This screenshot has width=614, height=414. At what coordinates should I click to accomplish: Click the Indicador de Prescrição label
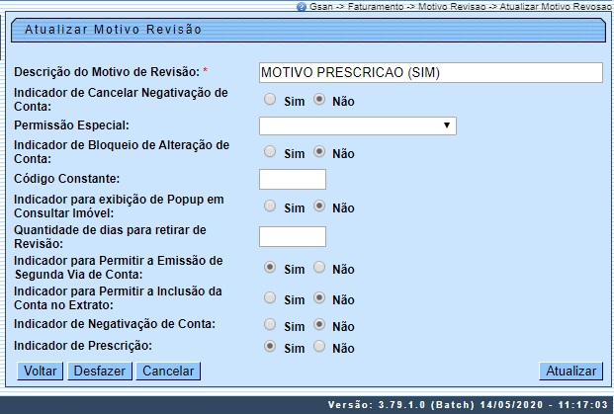pos(83,346)
